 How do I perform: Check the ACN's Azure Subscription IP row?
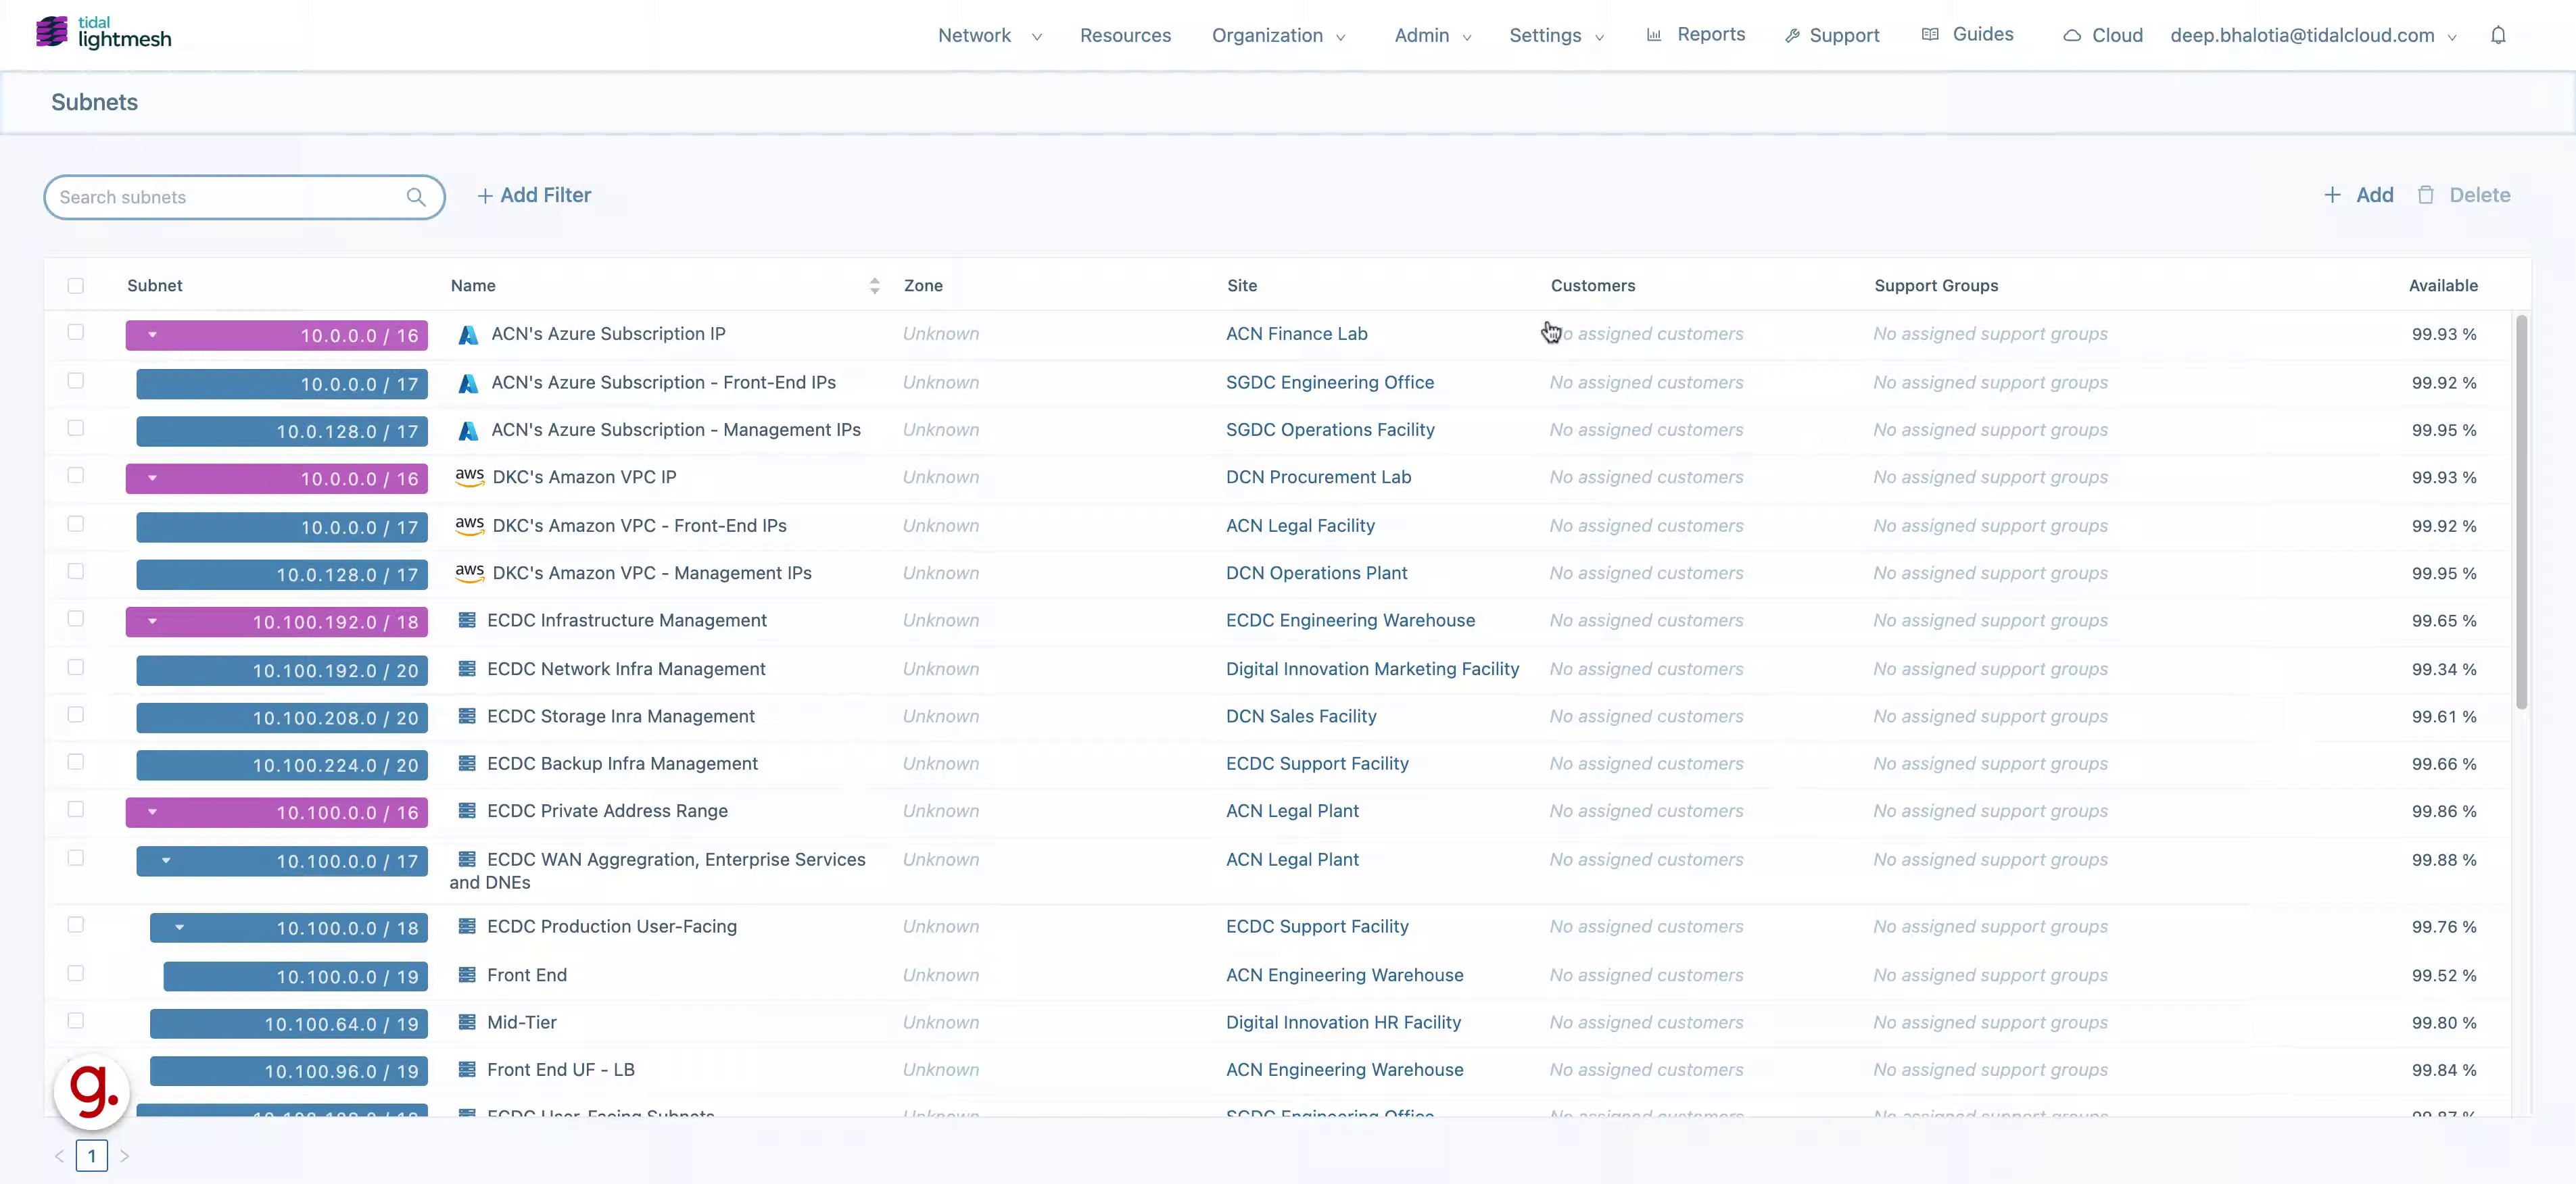(76, 332)
